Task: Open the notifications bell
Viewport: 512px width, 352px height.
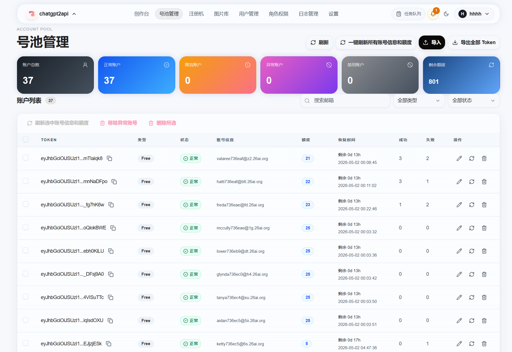Action: coord(433,14)
